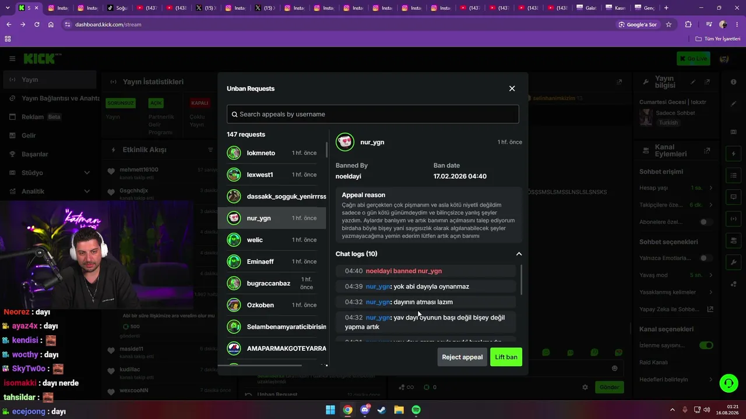This screenshot has width=746, height=419.
Task: Toggle Yalnızca Emotlarla switch
Action: click(706, 258)
